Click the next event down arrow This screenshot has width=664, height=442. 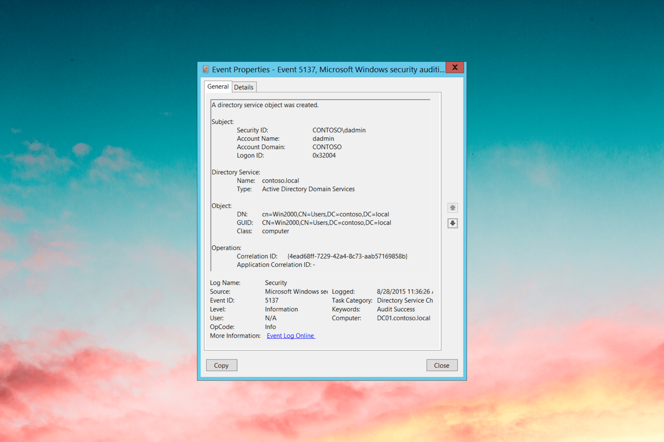(x=452, y=223)
